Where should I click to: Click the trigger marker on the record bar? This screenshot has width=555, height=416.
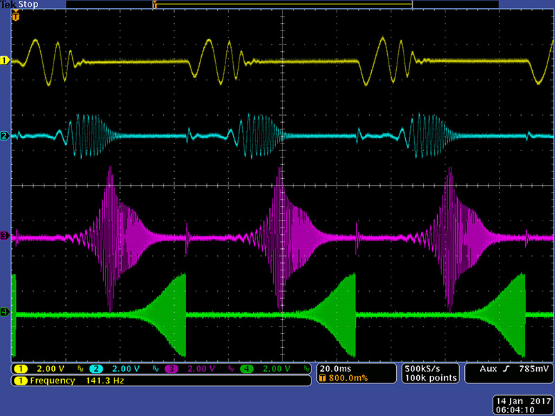[154, 5]
